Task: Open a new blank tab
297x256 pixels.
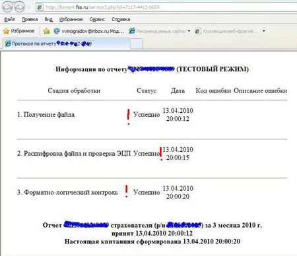Action: [x=136, y=44]
